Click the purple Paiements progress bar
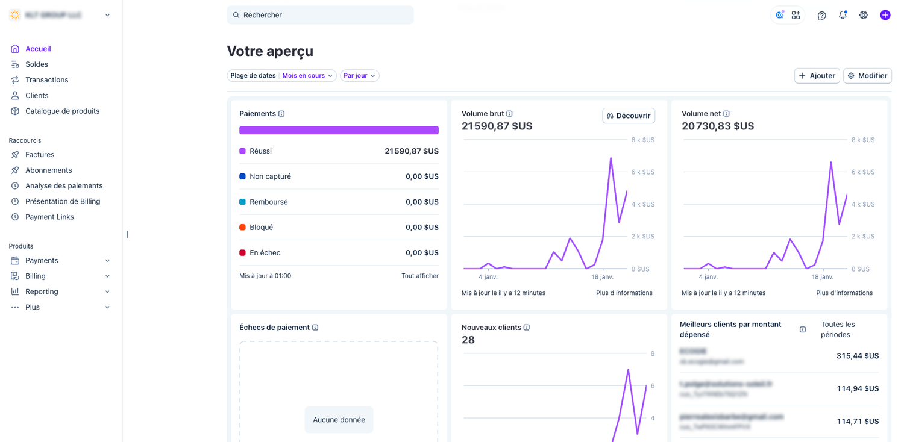Screen dimensions: 904x442 pos(339,130)
